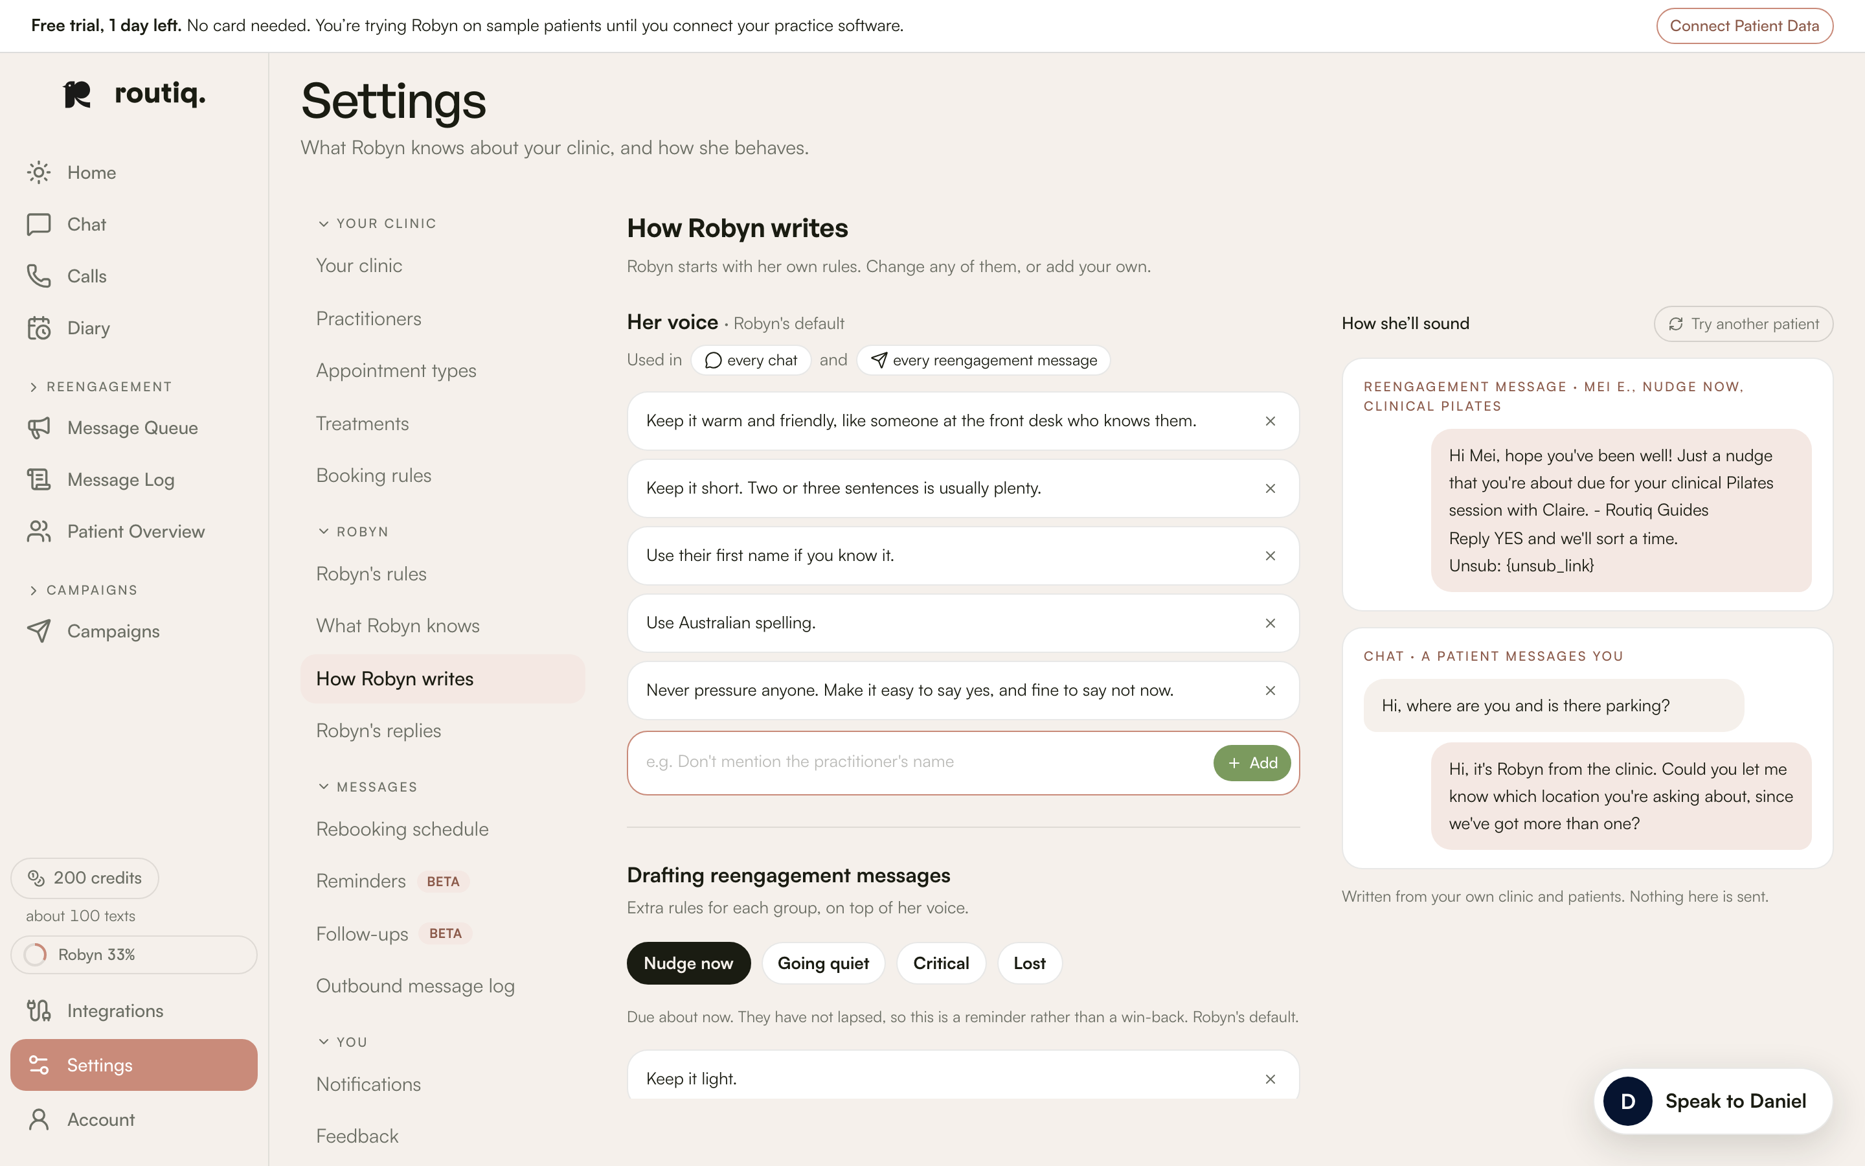This screenshot has height=1166, width=1865.
Task: Open the Diary calendar icon
Action: click(x=39, y=328)
